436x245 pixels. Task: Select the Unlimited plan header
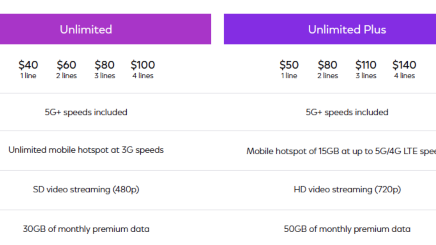pos(86,29)
